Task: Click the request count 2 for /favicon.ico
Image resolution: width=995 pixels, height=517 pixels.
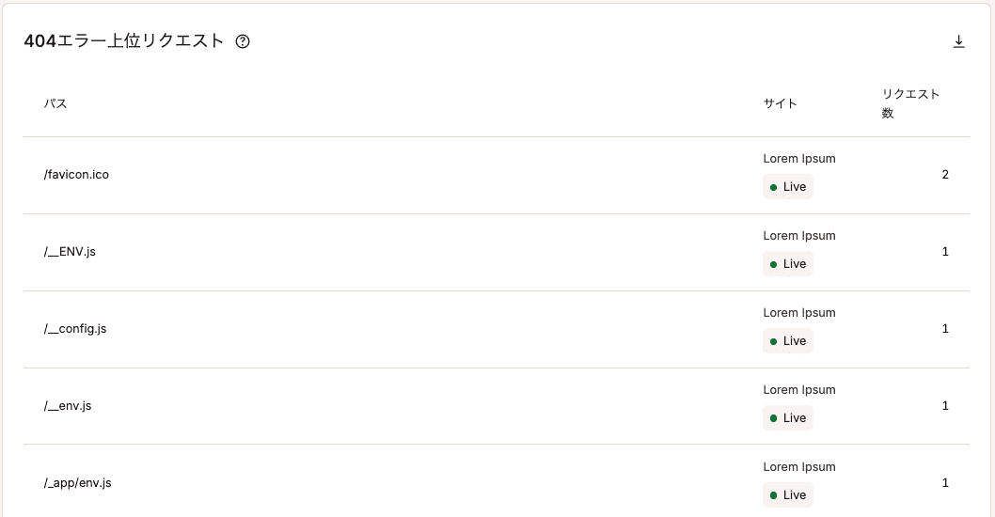Action: [945, 175]
